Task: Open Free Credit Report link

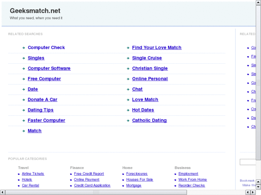Action: (89, 174)
